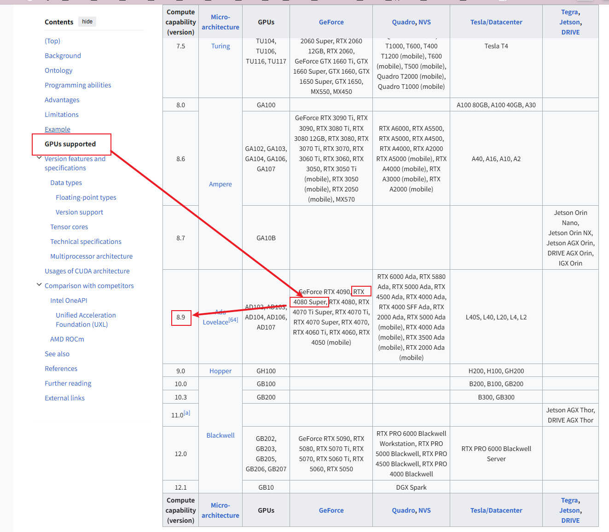The width and height of the screenshot is (609, 532).
Task: Open citation [64] next to Lovelace
Action: (233, 320)
